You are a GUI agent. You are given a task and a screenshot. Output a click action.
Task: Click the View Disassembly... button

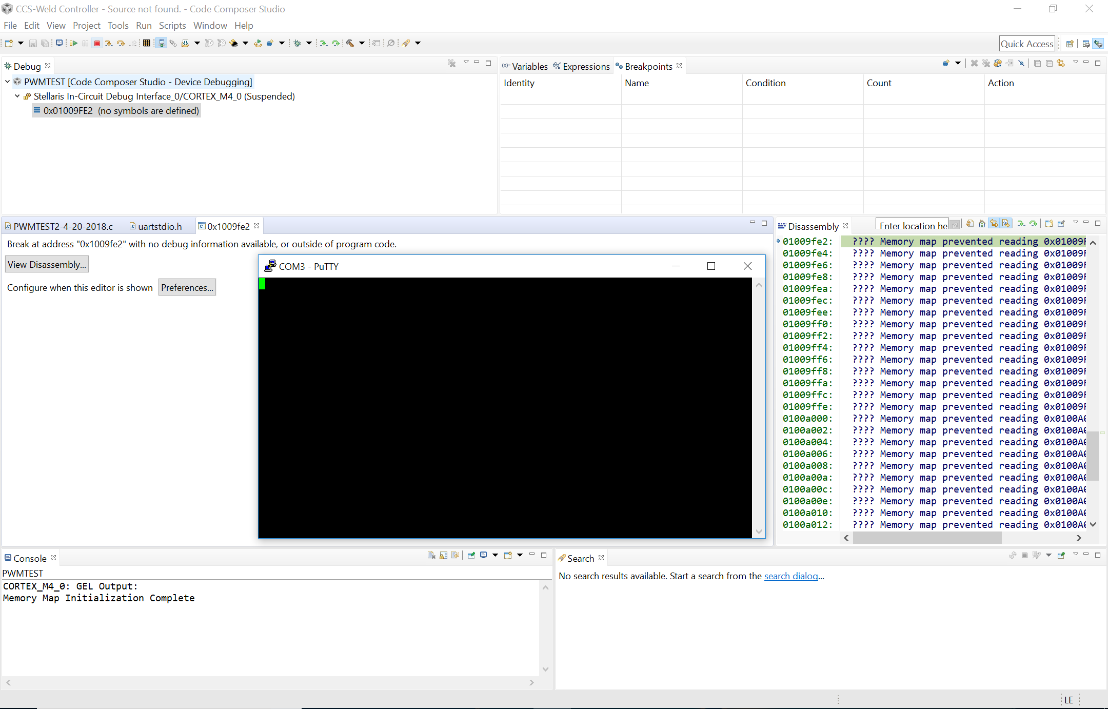[x=47, y=265]
